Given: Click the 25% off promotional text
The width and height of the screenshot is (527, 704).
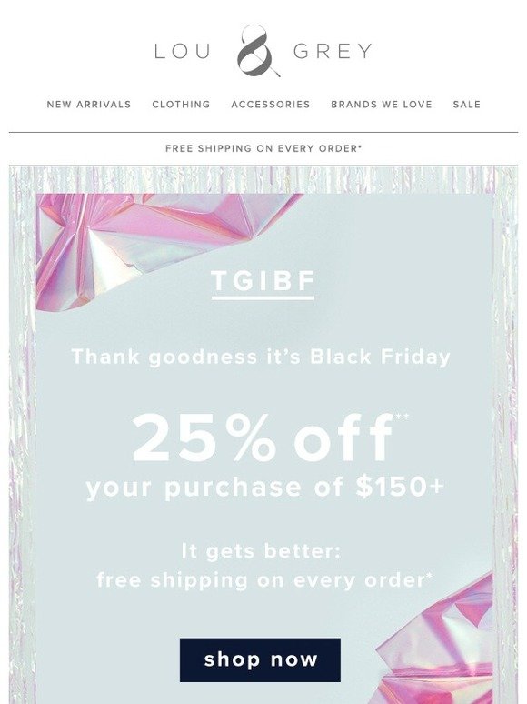Looking at the screenshot, I should click(x=263, y=438).
